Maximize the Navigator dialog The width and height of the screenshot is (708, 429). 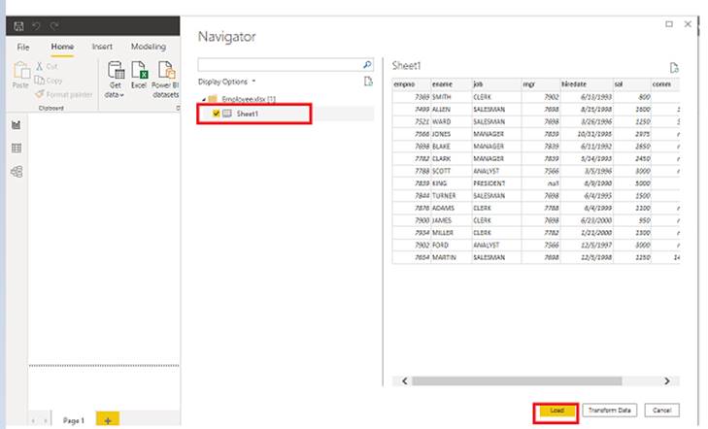pos(669,24)
